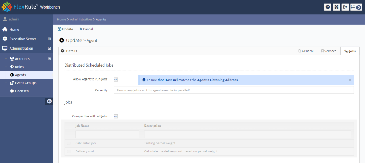The height and width of the screenshot is (163, 365).
Task: Open Licenses in the sidebar
Action: (22, 91)
